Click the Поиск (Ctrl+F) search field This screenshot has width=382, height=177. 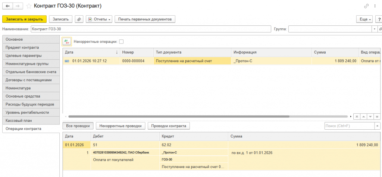pyautogui.click(x=350, y=126)
